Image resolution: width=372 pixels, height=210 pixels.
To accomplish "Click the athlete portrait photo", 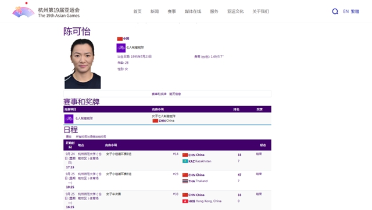I will [83, 64].
